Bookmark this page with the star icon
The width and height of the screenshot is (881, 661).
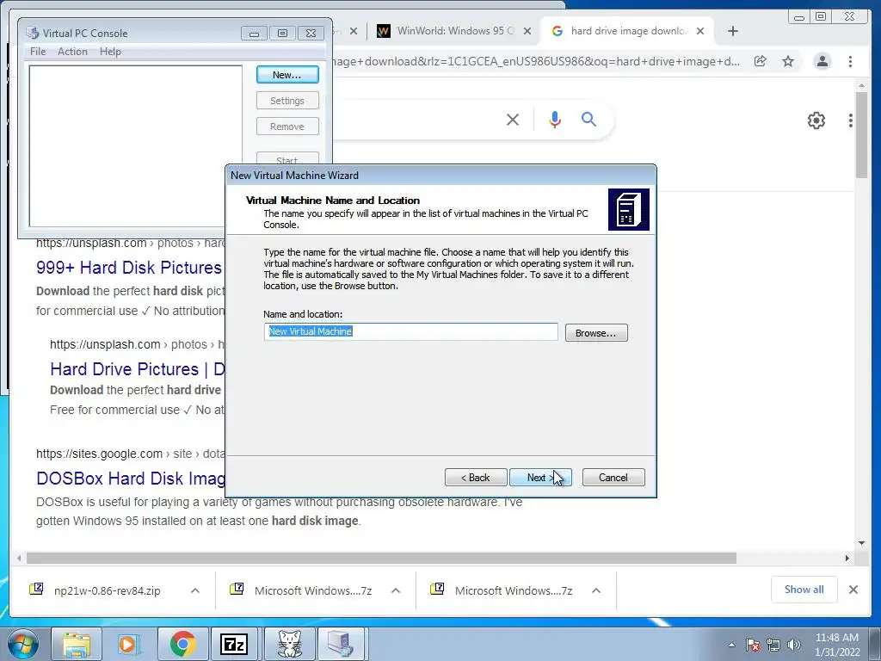tap(788, 61)
